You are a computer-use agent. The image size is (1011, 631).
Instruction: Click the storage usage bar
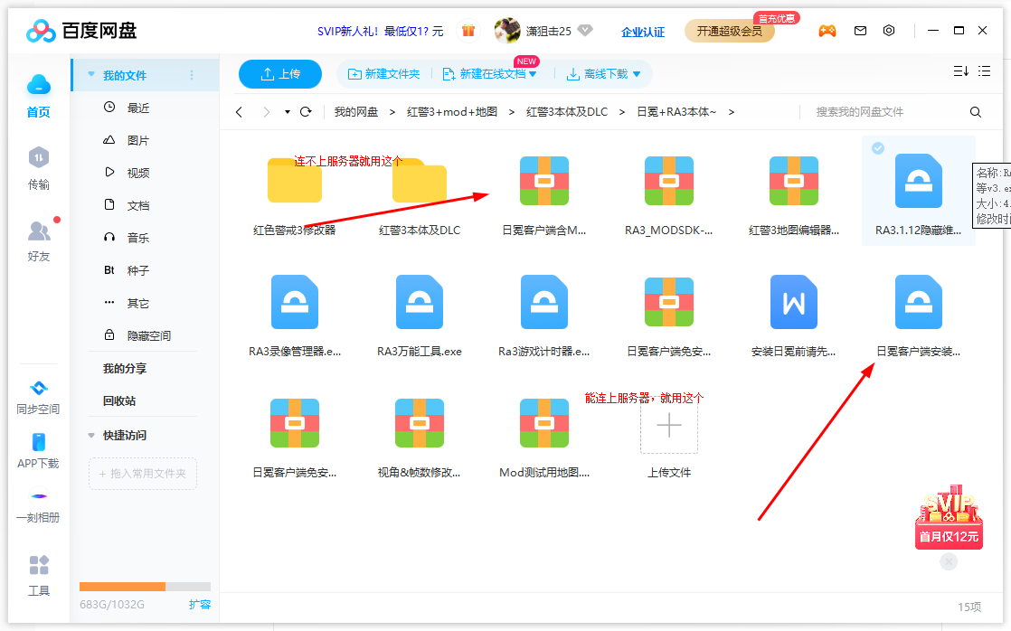[145, 587]
